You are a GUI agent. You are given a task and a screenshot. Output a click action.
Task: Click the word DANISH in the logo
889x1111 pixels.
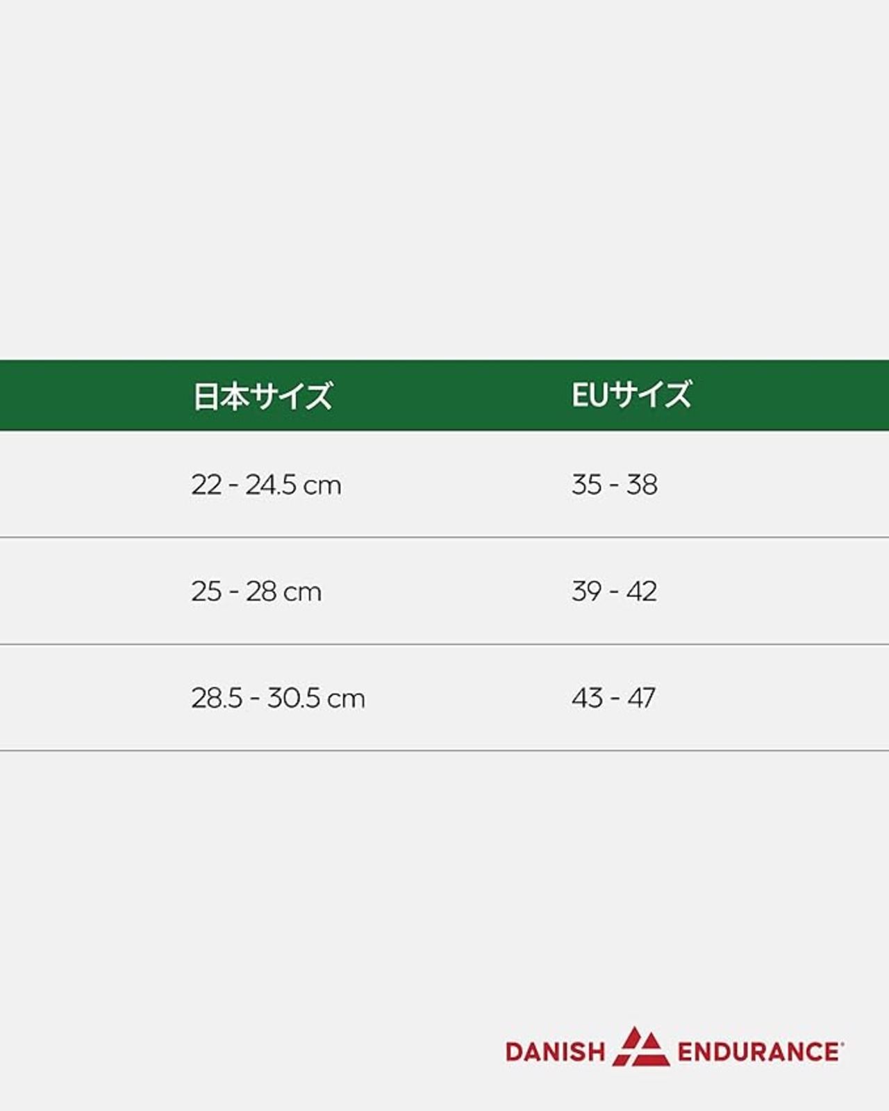point(555,1052)
